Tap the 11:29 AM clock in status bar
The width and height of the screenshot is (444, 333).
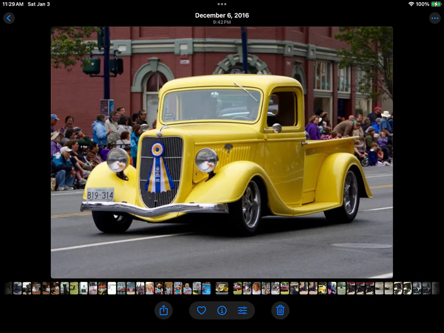coord(13,4)
